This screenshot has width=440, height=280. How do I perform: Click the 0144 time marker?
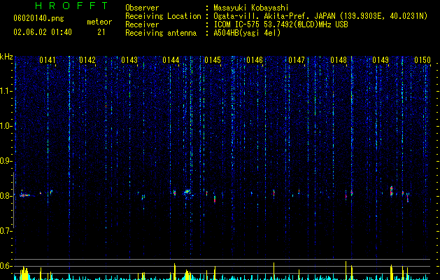click(171, 60)
